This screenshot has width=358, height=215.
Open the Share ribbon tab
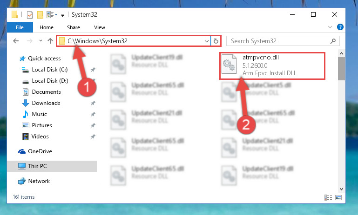pos(73,27)
